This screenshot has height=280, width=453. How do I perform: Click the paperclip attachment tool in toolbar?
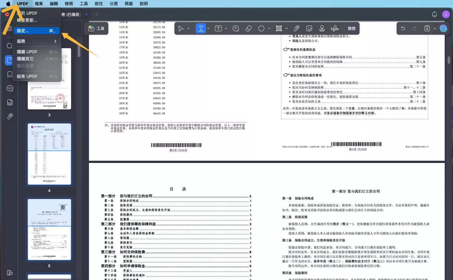tap(296, 28)
